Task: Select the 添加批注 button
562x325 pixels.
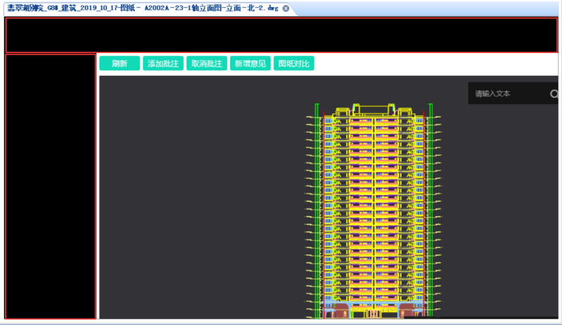Action: 163,63
